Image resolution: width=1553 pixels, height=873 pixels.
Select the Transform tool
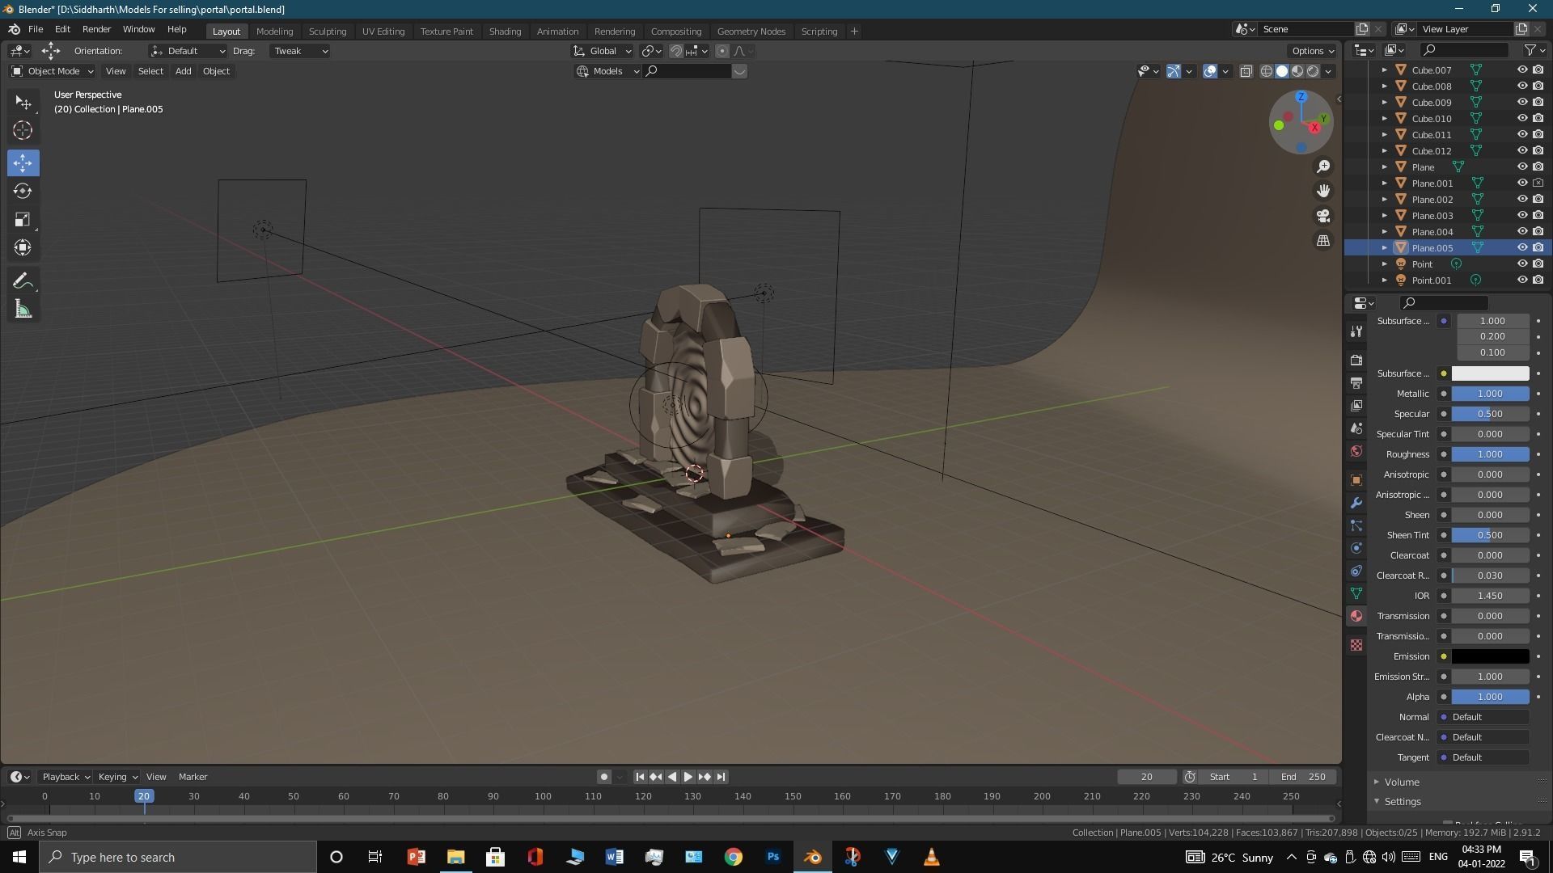[x=23, y=248]
